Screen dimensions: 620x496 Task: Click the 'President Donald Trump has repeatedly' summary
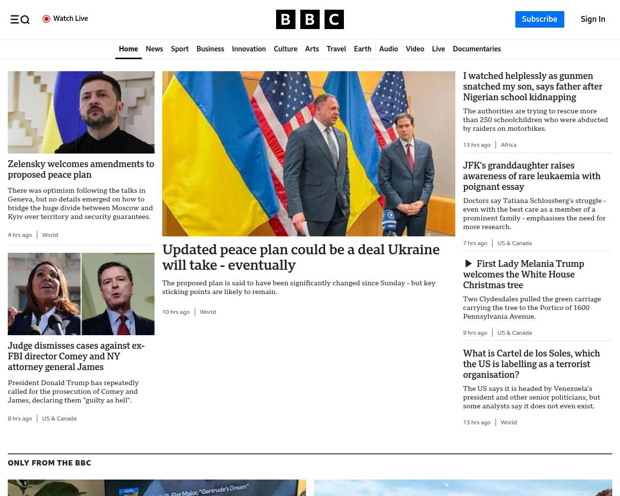pyautogui.click(x=73, y=391)
